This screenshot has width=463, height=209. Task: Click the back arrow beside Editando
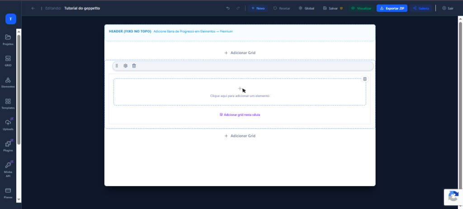pos(33,8)
